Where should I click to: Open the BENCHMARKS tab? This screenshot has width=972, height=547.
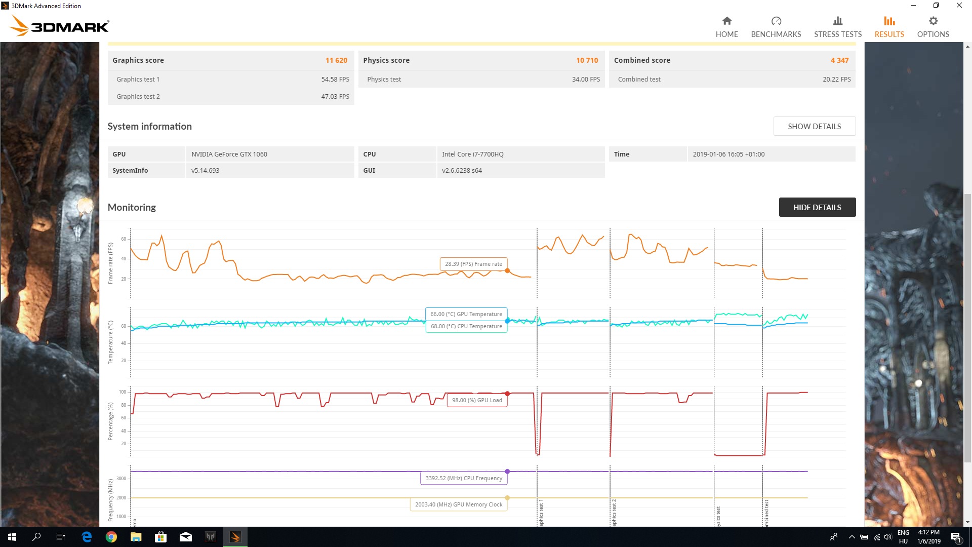click(776, 27)
